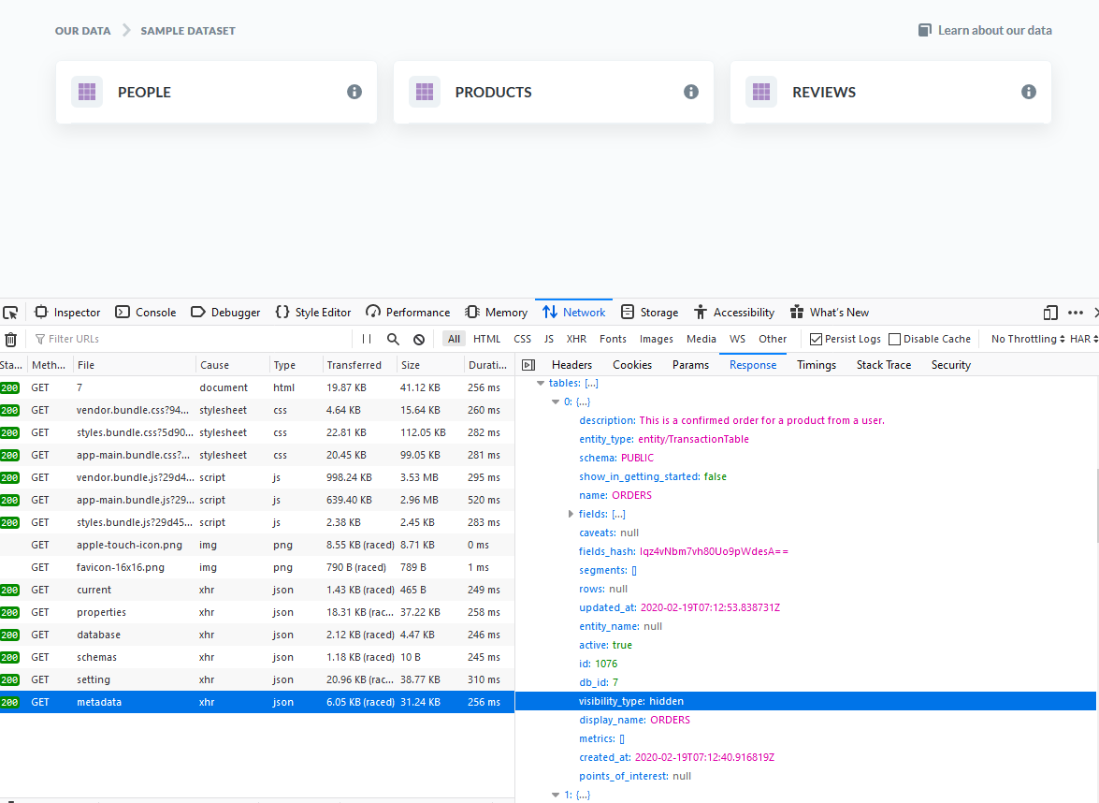Enable Disable Cache
This screenshot has width=1099, height=803.
[893, 339]
